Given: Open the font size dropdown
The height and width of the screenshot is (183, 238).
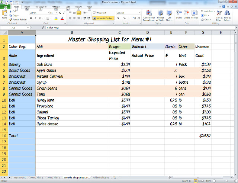Looking at the screenshot, I should pos(56,13).
